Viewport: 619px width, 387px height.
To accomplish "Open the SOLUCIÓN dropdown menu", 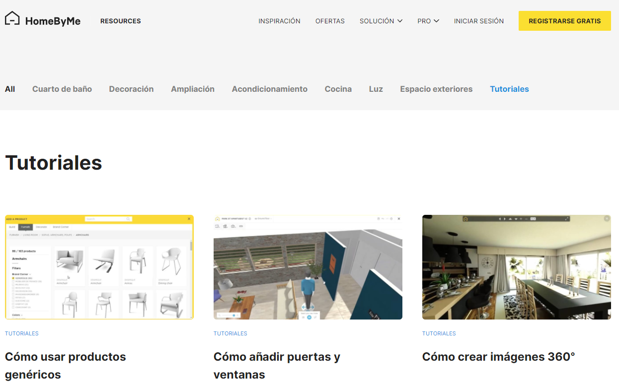I will pos(381,21).
